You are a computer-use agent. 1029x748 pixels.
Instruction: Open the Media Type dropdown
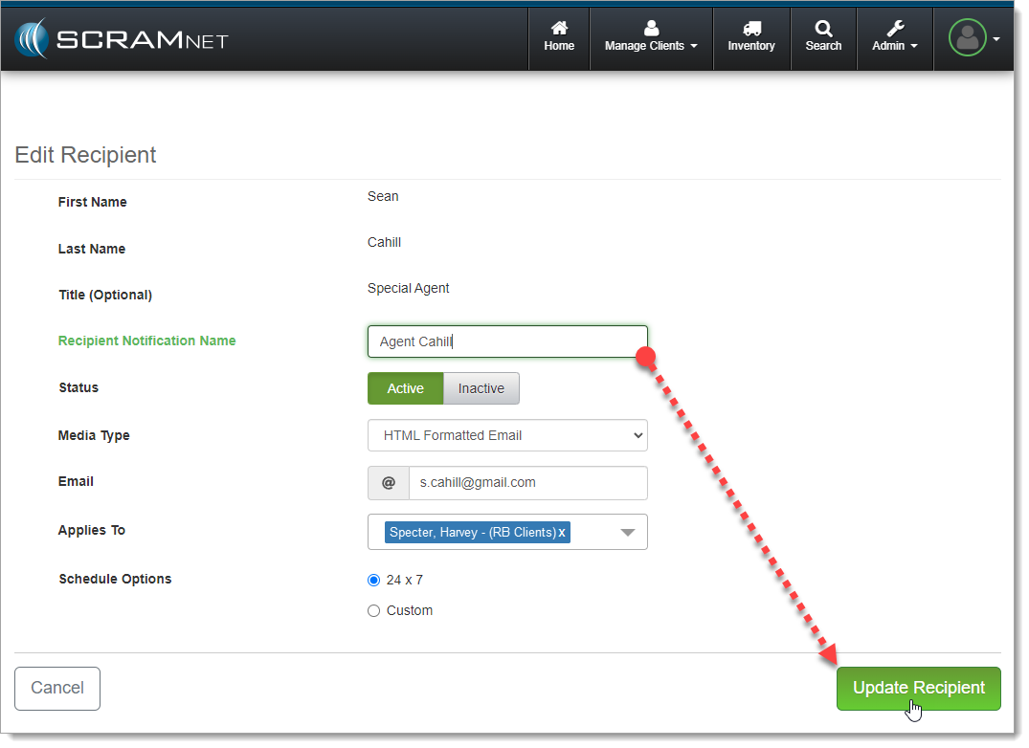[x=507, y=436]
